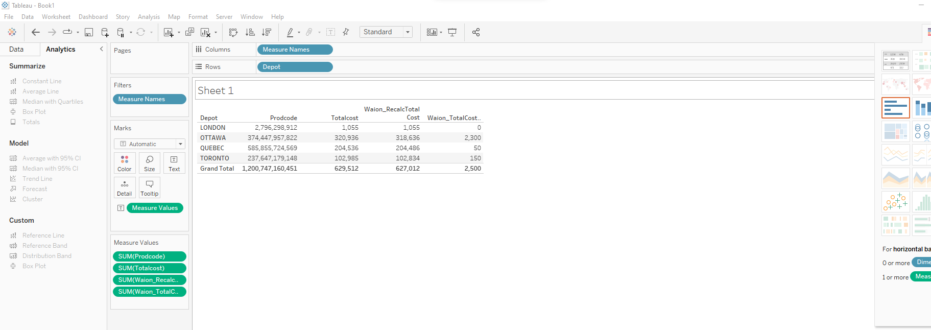The height and width of the screenshot is (330, 931).
Task: Open highlight dropdown arrow
Action: (299, 32)
